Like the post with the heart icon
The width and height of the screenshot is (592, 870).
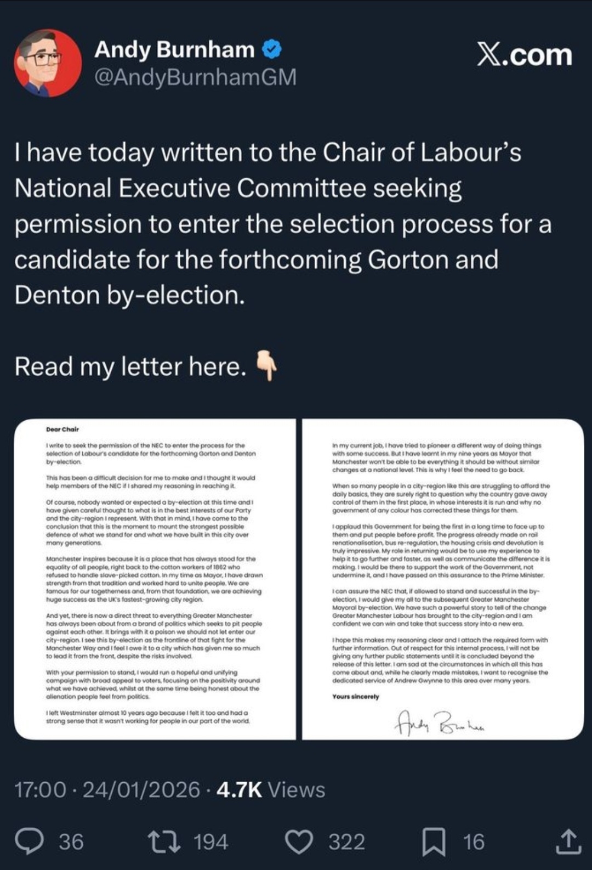click(x=299, y=841)
